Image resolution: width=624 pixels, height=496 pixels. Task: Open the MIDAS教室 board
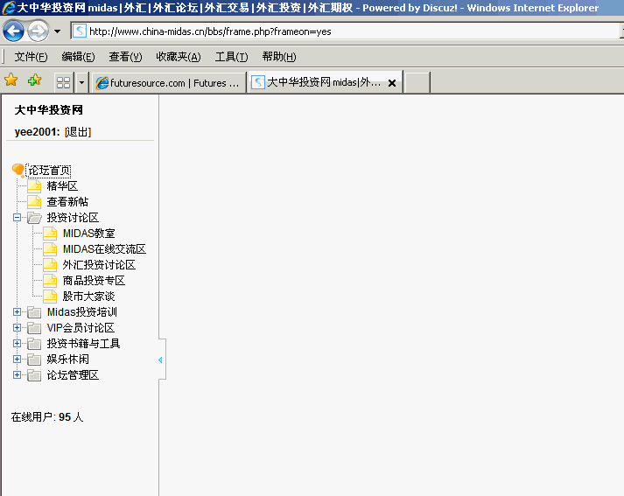point(89,233)
